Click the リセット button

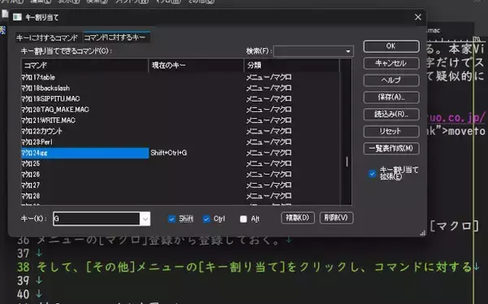pyautogui.click(x=391, y=132)
